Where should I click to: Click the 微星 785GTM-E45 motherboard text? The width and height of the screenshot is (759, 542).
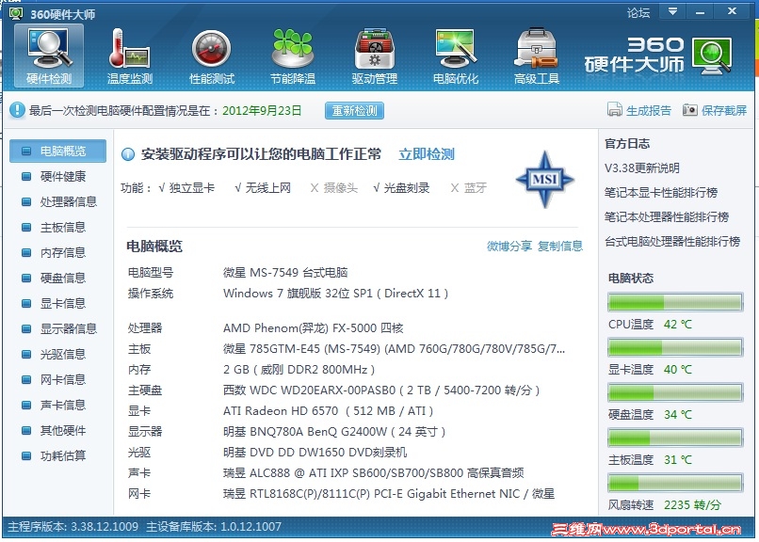pyautogui.click(x=394, y=349)
